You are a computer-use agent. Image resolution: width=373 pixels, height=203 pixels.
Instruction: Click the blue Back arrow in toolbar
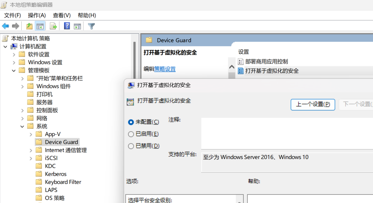5,26
